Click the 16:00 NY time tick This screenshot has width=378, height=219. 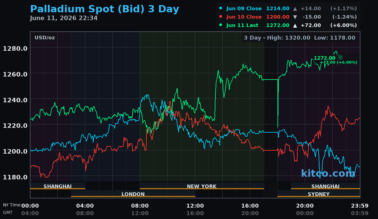(250, 206)
